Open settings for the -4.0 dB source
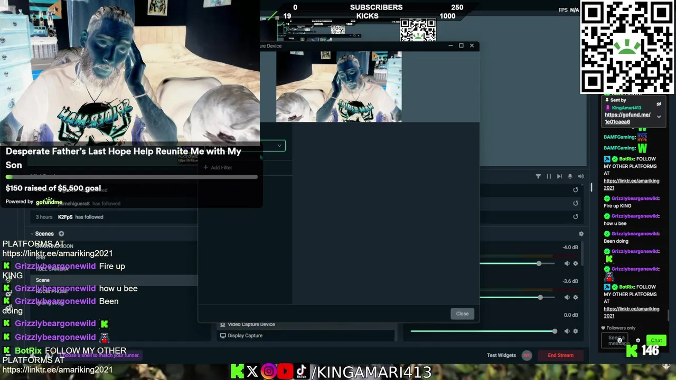This screenshot has height=380, width=676. click(576, 263)
